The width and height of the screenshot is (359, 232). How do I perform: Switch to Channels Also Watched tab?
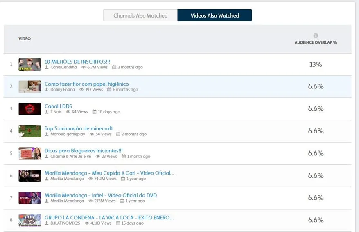tap(140, 15)
